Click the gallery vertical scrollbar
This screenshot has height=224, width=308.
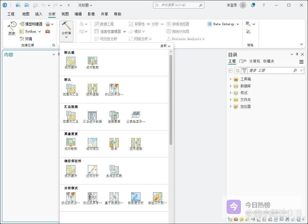[x=171, y=100]
